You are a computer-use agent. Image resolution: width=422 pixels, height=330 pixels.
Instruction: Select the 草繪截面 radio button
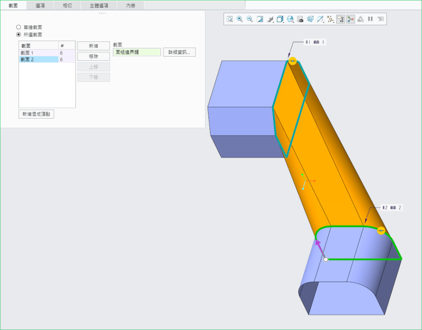(x=19, y=27)
